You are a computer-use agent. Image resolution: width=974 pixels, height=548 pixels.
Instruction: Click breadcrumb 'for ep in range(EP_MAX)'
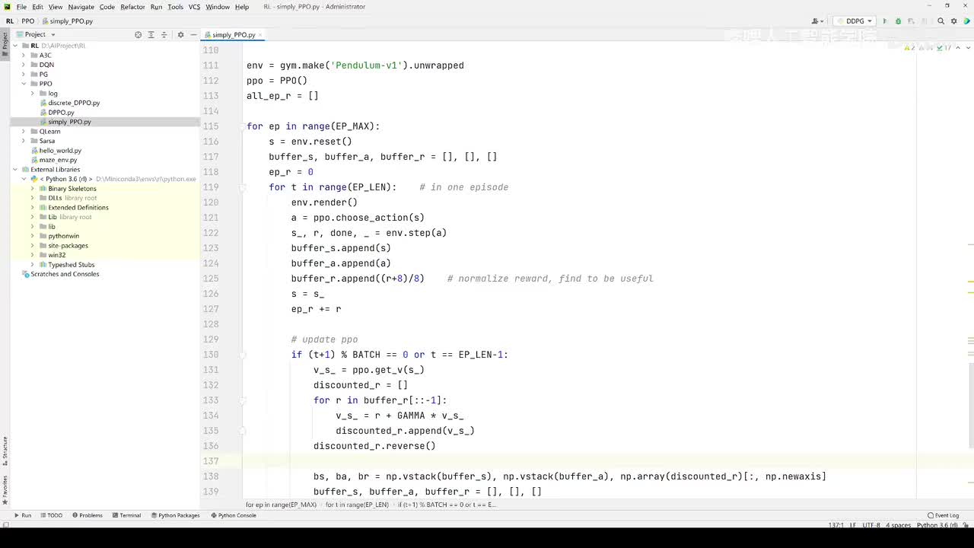[x=281, y=505]
